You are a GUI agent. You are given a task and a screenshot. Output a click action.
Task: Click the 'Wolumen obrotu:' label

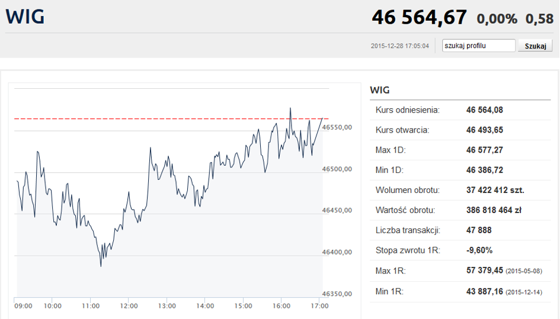pyautogui.click(x=408, y=190)
